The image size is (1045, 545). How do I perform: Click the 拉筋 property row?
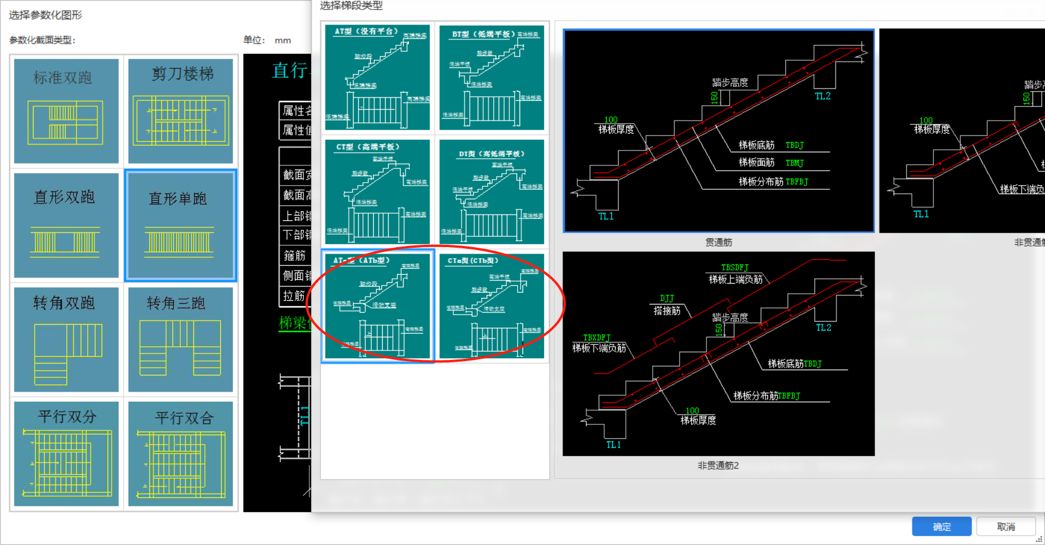pos(296,295)
